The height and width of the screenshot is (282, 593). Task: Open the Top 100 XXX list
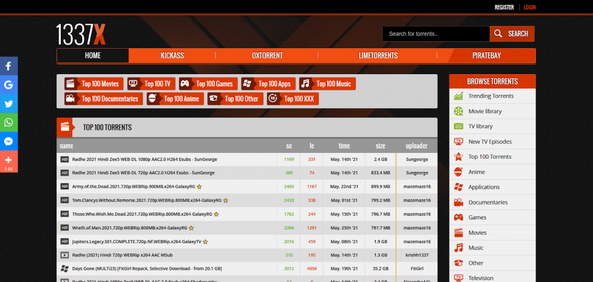(292, 98)
